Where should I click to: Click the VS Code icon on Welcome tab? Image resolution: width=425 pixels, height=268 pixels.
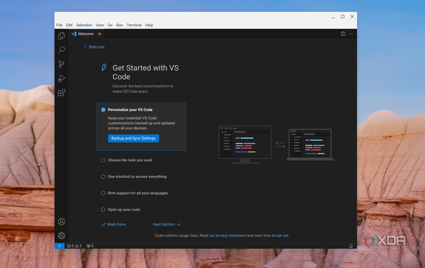pos(74,34)
